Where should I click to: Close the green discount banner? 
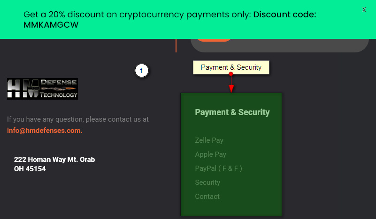[x=364, y=10]
